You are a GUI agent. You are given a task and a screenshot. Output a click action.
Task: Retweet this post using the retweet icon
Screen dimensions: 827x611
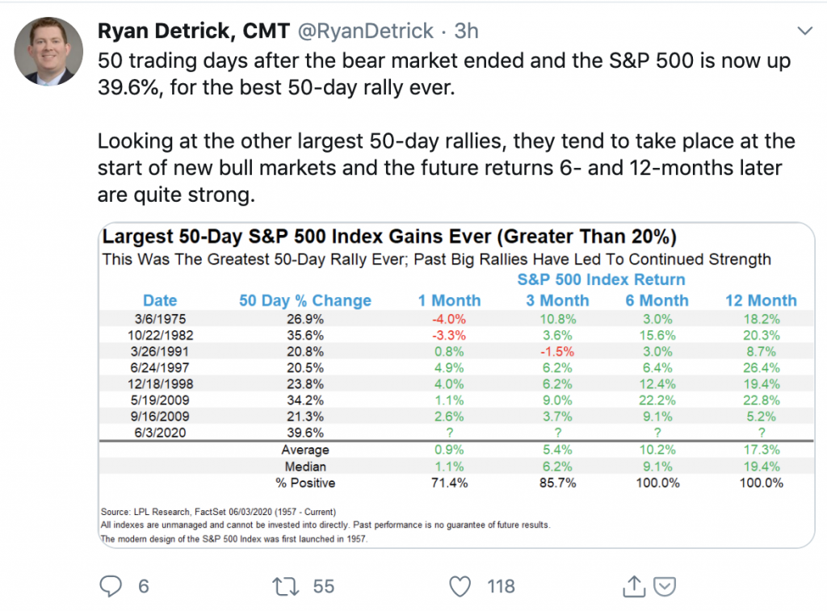click(x=287, y=586)
